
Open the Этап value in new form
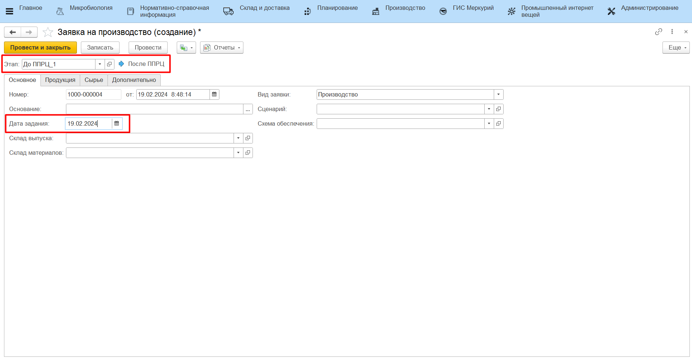(109, 64)
